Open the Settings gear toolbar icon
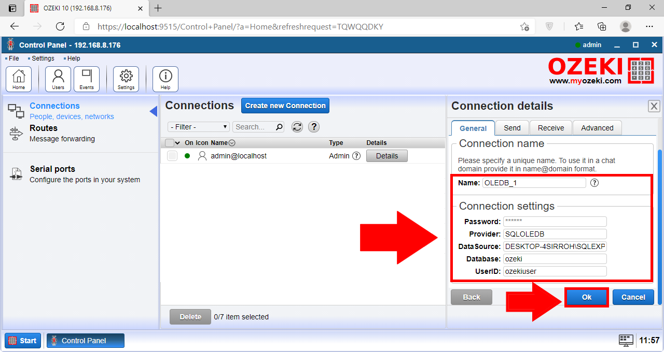The image size is (664, 352). pos(126,79)
